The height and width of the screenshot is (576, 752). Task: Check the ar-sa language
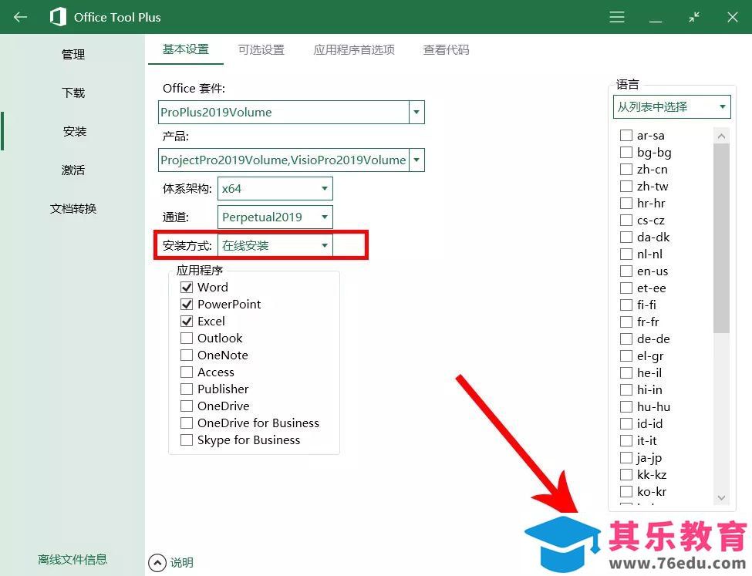pos(626,135)
